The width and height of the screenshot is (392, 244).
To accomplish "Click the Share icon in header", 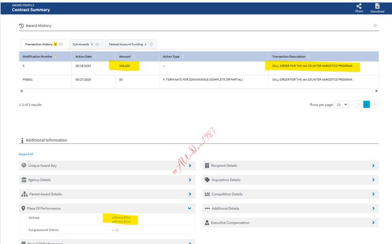I will coord(359,6).
